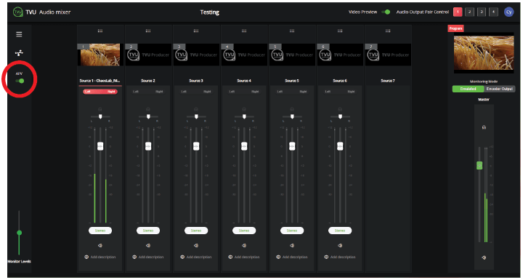Image resolution: width=523 pixels, height=280 pixels.
Task: Click the Source 3 pan slider knob
Action: point(196,116)
